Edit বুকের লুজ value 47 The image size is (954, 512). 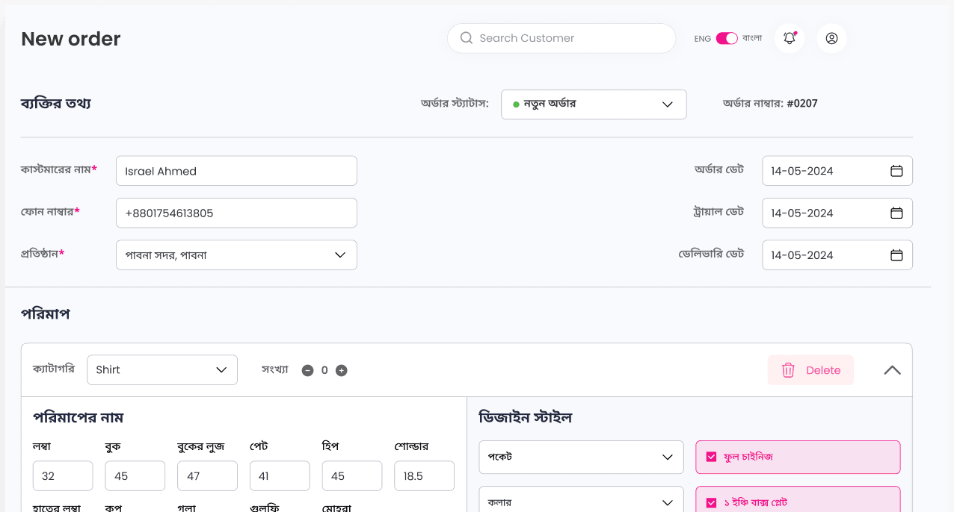207,476
